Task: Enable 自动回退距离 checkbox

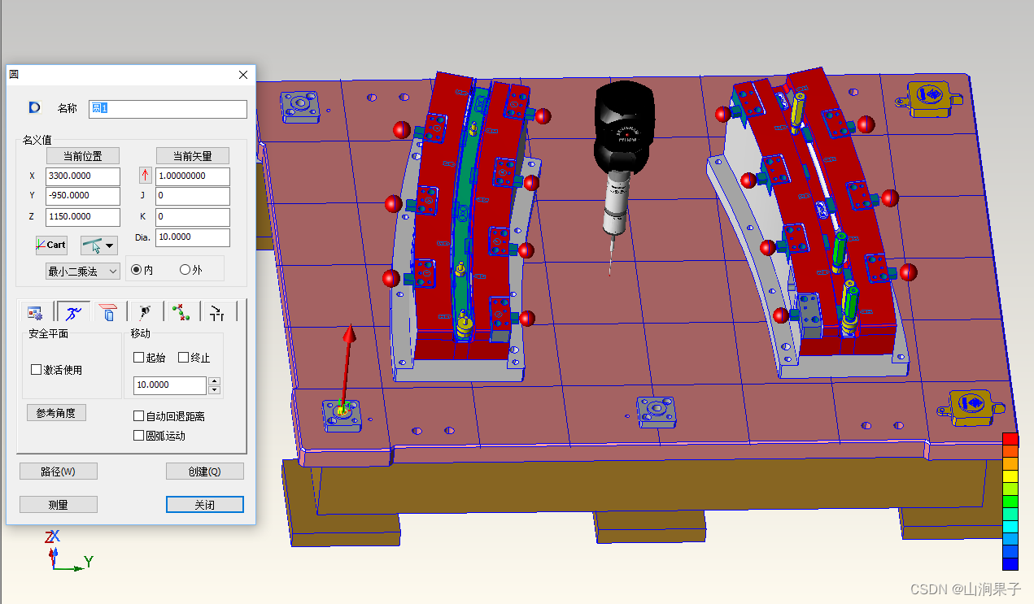Action: [x=138, y=416]
